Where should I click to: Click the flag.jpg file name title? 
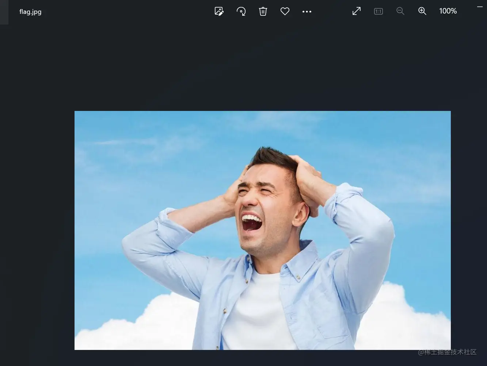pyautogui.click(x=30, y=12)
